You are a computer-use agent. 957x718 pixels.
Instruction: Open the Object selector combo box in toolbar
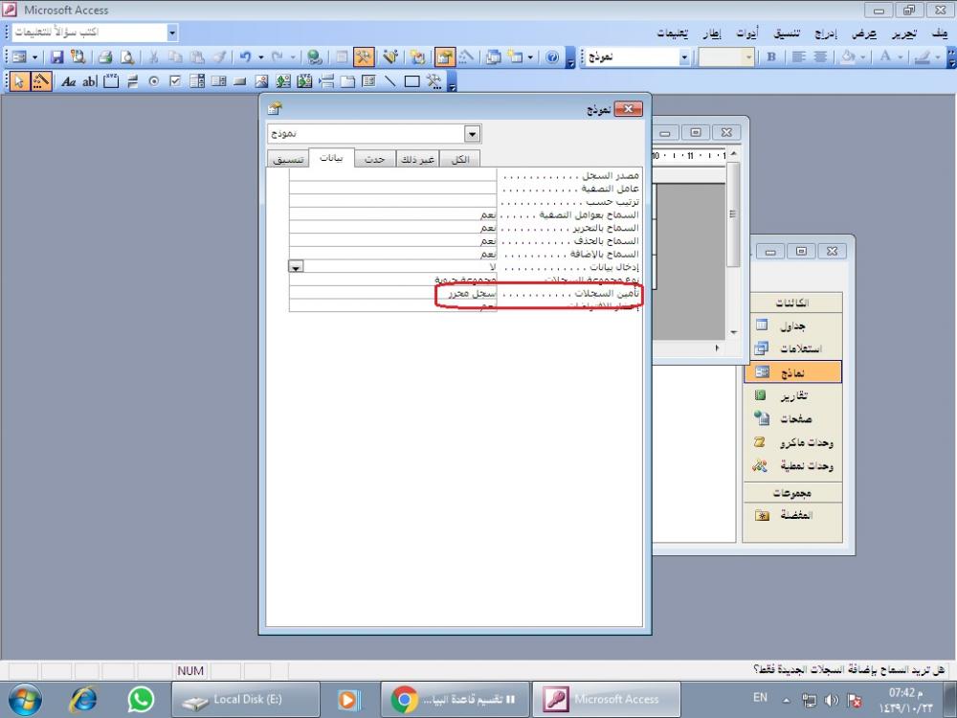pos(635,57)
